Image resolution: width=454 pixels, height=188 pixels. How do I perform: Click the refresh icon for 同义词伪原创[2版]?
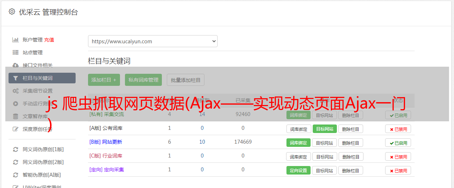pyautogui.click(x=15, y=162)
